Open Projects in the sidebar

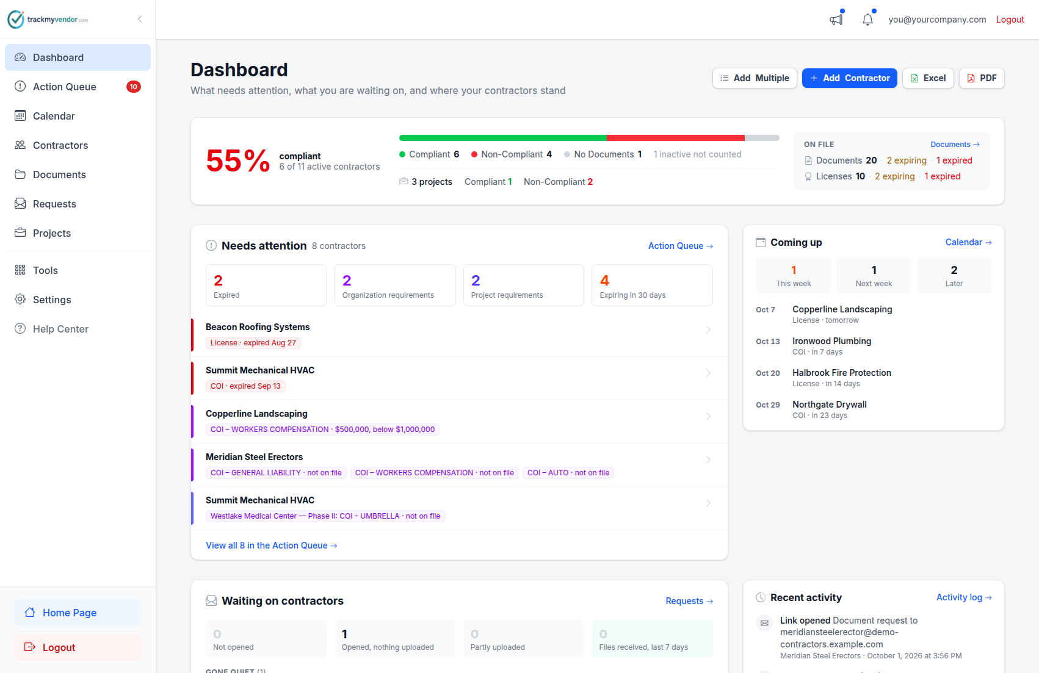tap(78, 233)
